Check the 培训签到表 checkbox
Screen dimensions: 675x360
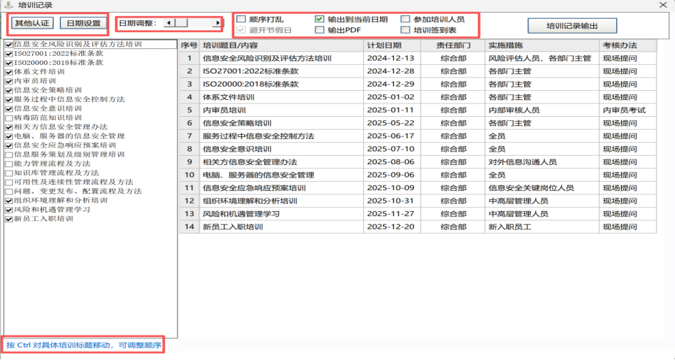point(405,30)
